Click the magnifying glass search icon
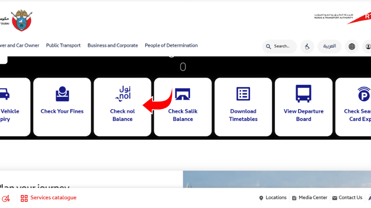The height and width of the screenshot is (208, 371). (269, 47)
